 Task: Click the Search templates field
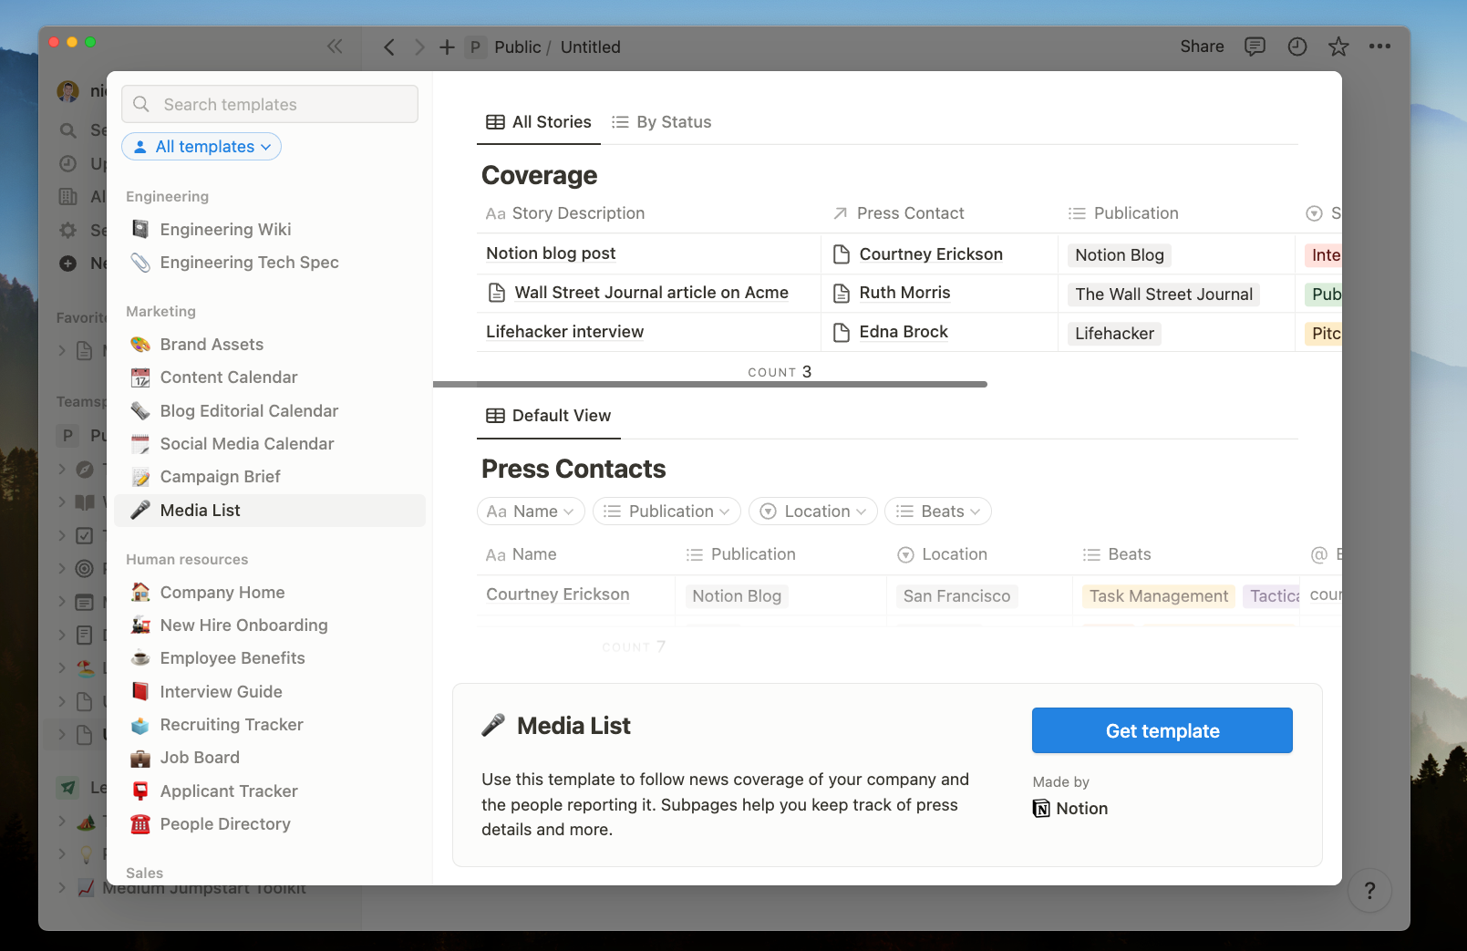pyautogui.click(x=270, y=104)
